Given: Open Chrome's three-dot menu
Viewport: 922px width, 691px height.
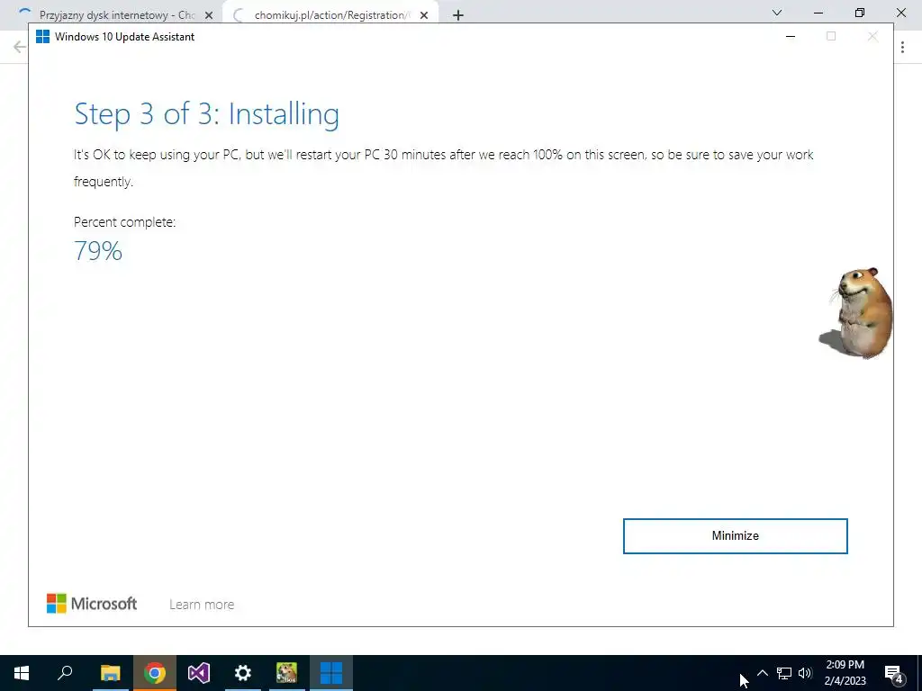Looking at the screenshot, I should (x=902, y=47).
